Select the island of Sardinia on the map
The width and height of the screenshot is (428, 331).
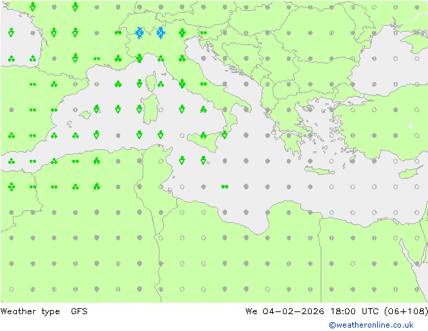(150, 109)
